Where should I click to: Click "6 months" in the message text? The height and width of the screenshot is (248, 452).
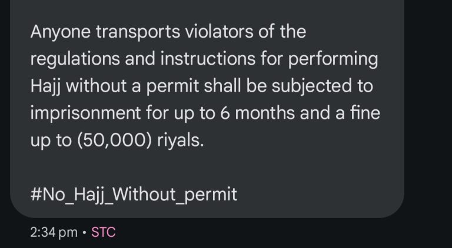(257, 113)
